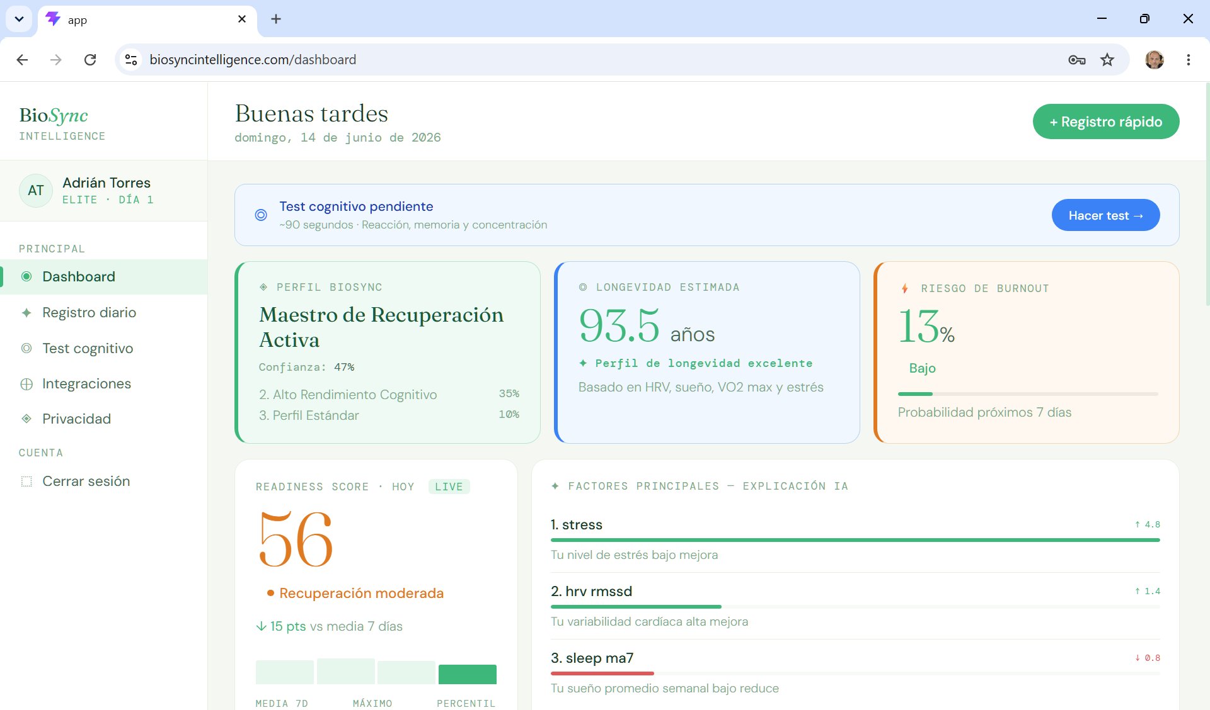
Task: Open Dashboard in the sidebar
Action: click(x=104, y=276)
